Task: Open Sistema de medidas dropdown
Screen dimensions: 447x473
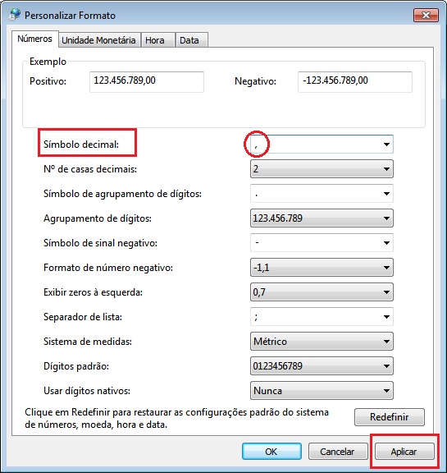Action: click(322, 342)
